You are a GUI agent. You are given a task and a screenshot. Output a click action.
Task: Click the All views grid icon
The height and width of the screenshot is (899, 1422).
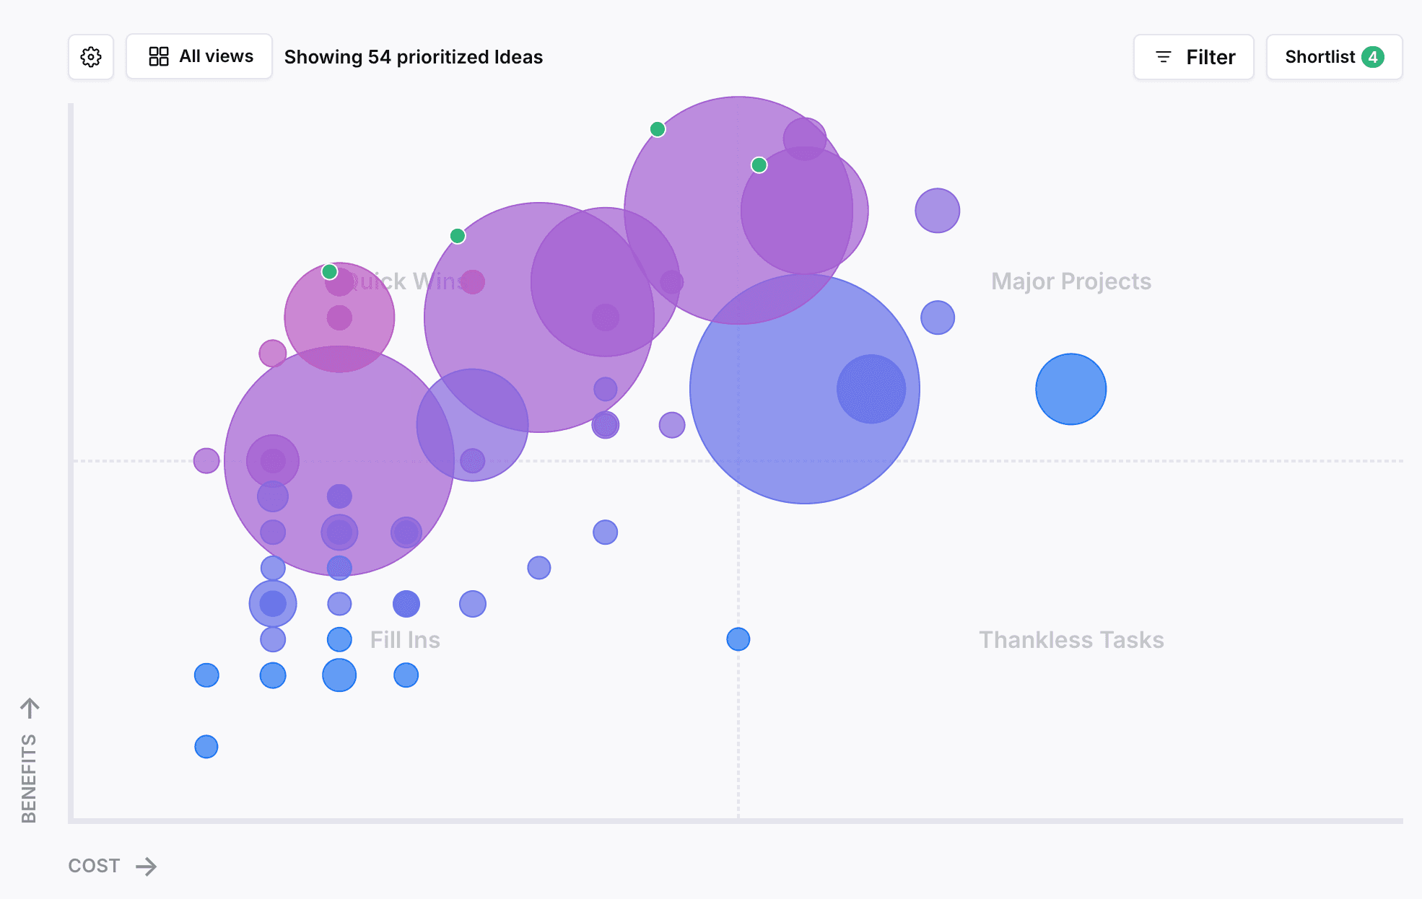(159, 56)
